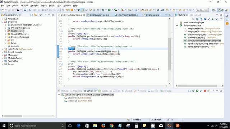Click the Windows Start button

pos(4,126)
